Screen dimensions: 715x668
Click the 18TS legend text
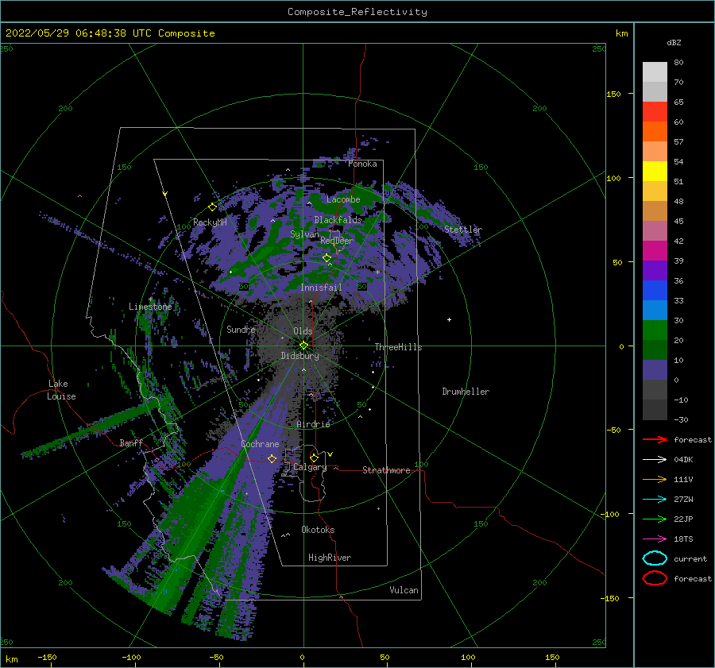click(683, 539)
